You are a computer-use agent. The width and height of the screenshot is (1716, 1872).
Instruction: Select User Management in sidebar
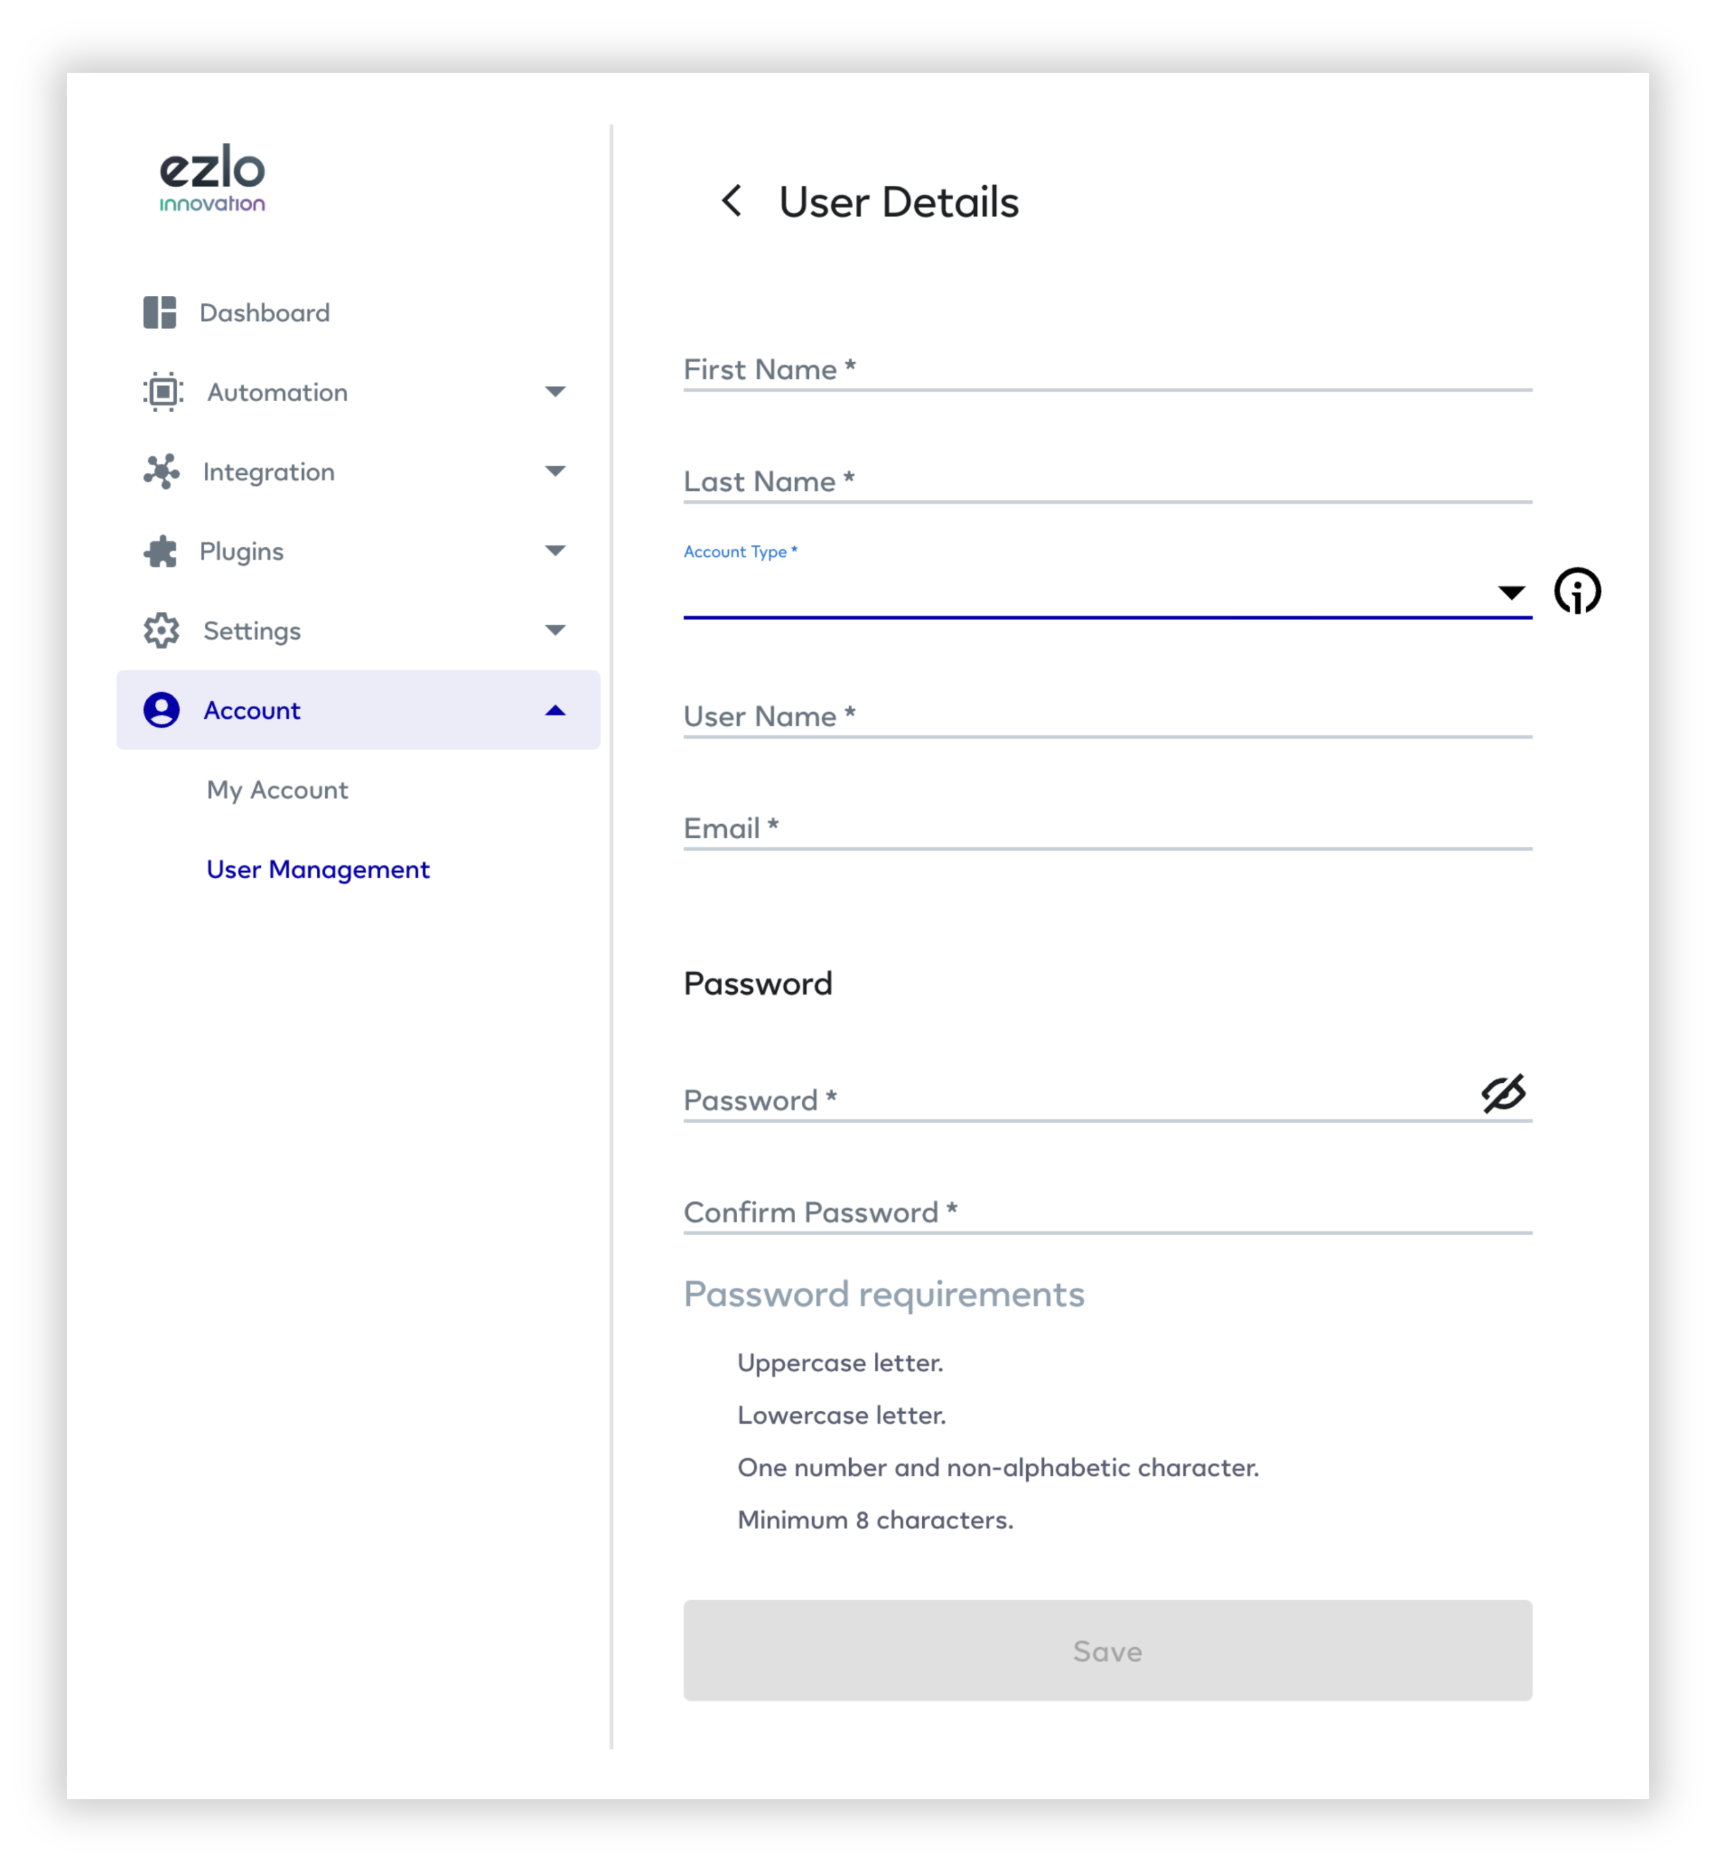[318, 870]
